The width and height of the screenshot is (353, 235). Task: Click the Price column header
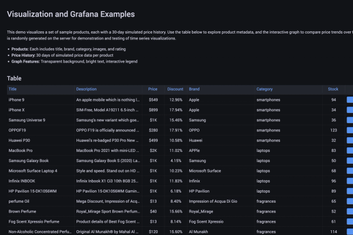click(152, 89)
